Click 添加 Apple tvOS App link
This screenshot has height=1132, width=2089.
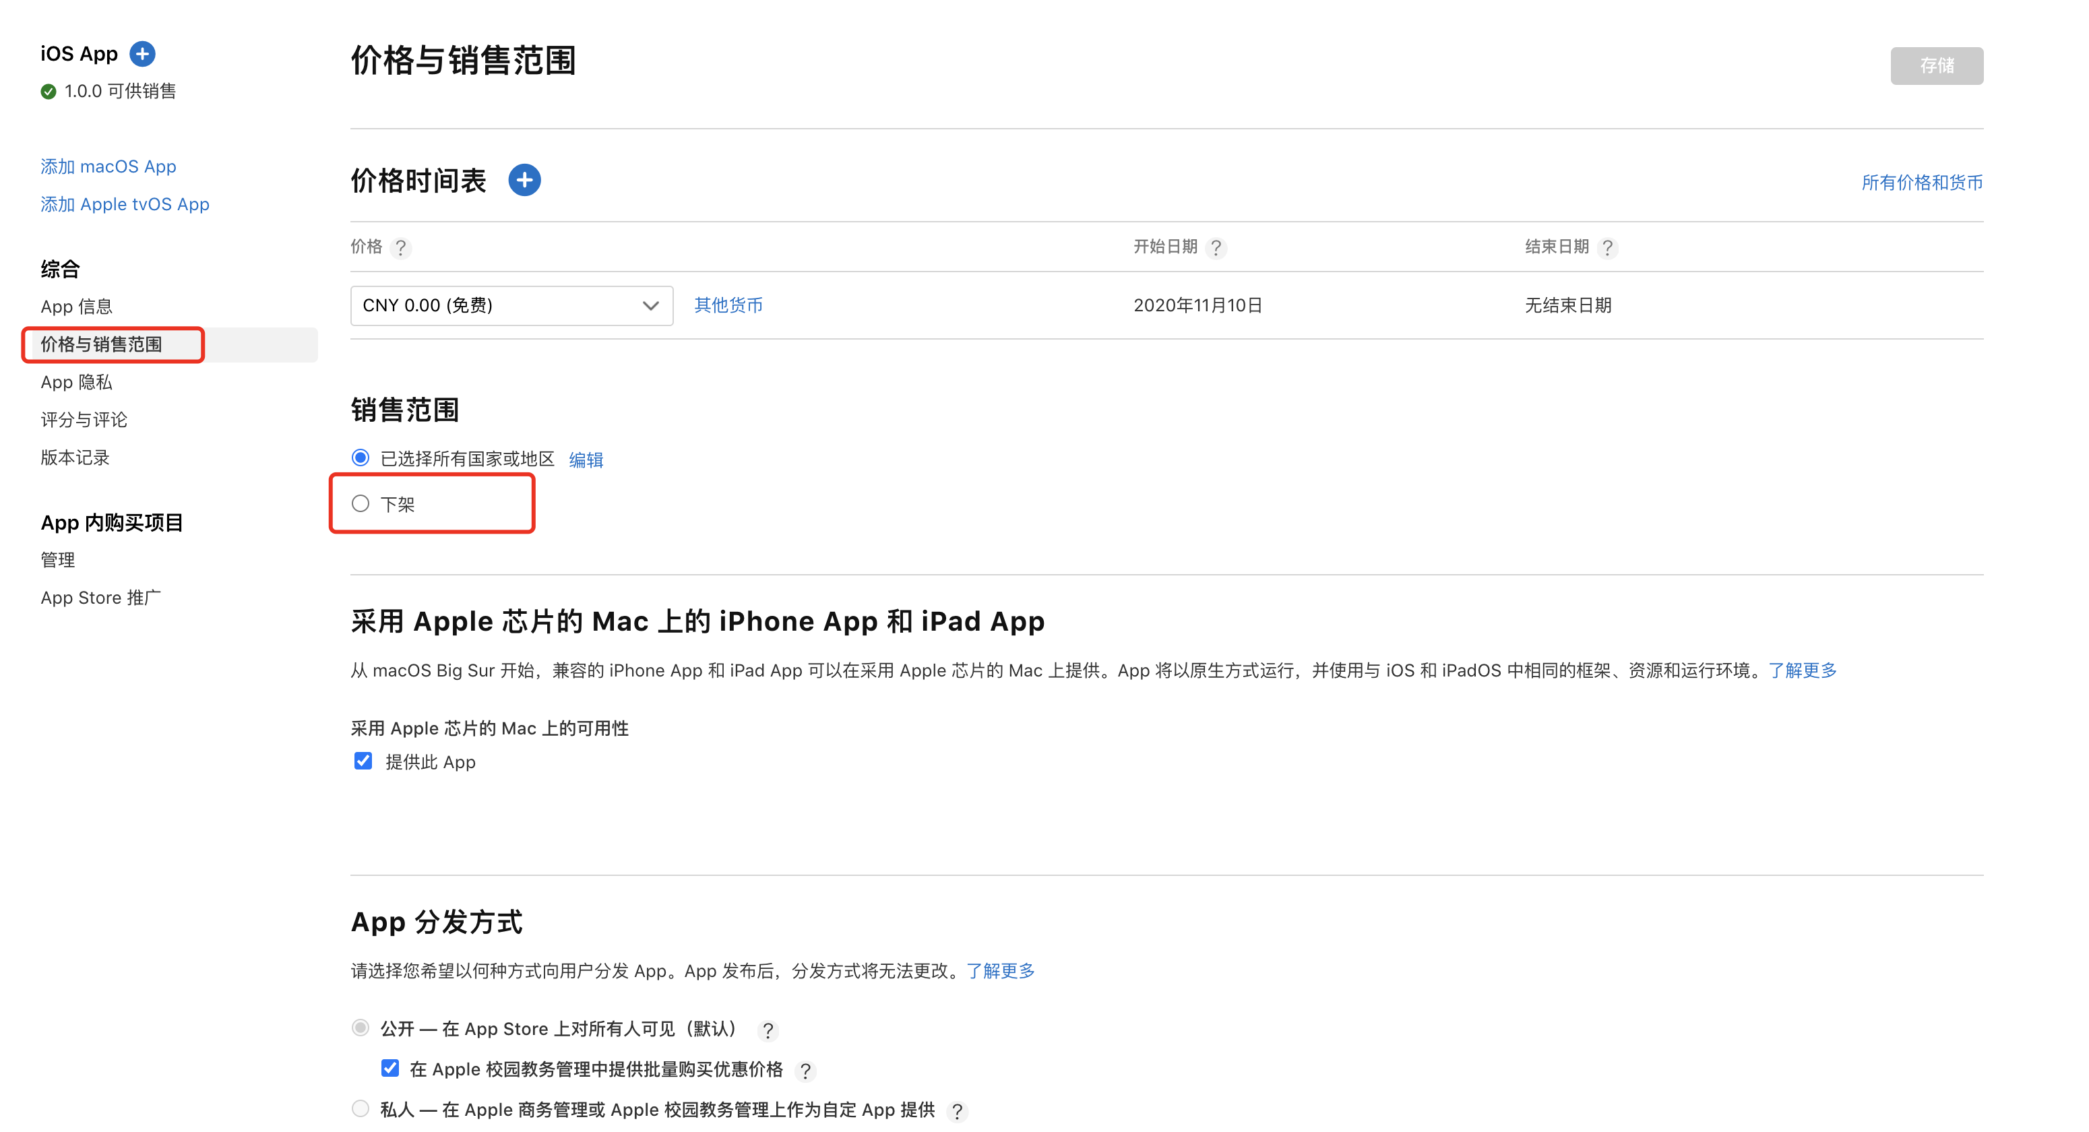pyautogui.click(x=125, y=204)
